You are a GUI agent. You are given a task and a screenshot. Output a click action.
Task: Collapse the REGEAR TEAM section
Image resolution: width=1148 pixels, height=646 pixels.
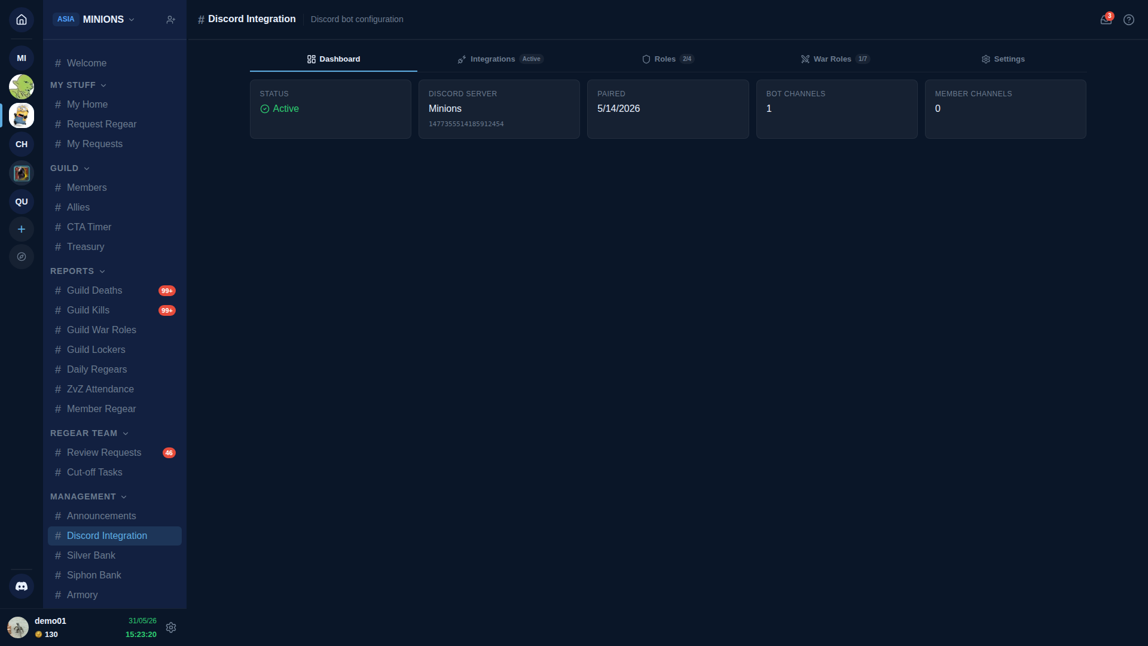click(x=90, y=433)
